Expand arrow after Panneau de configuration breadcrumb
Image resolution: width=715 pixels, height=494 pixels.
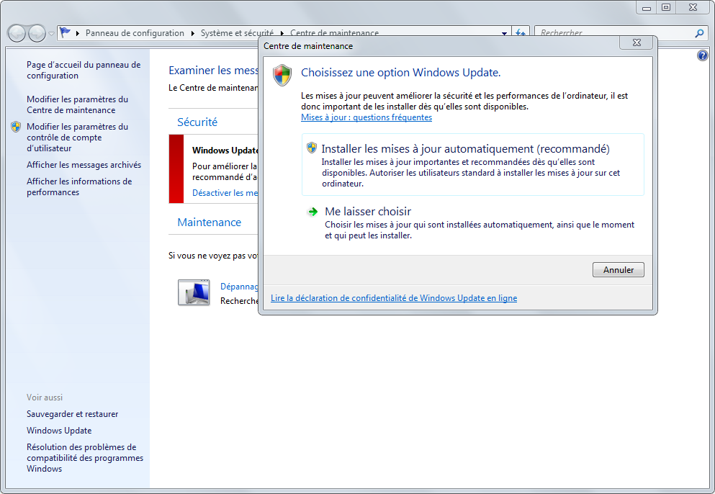coord(192,33)
